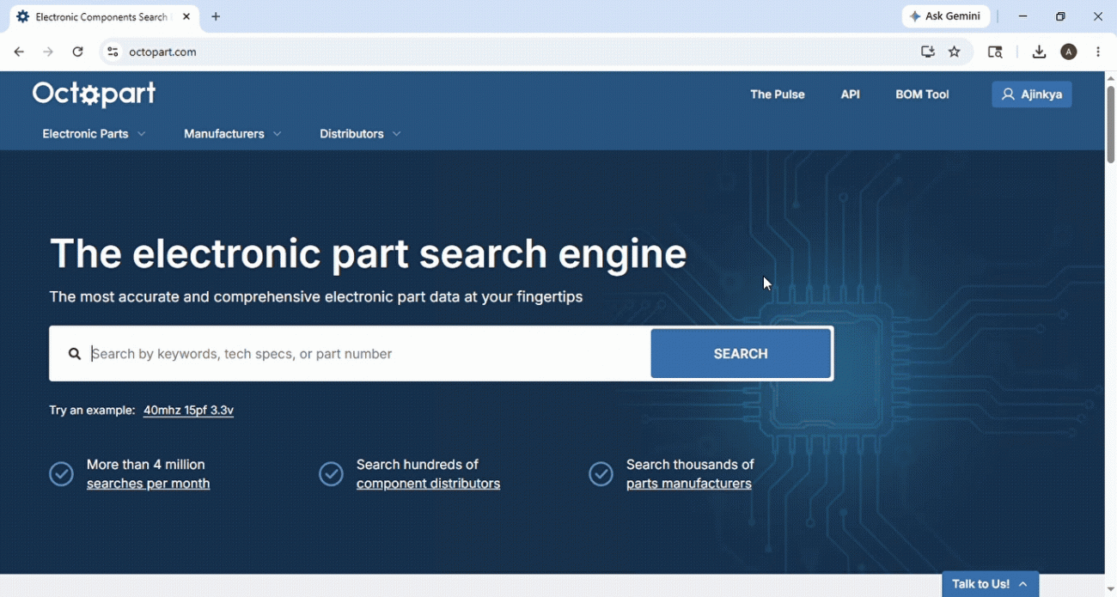This screenshot has width=1117, height=597.
Task: Click the Ask Gemini button
Action: (946, 16)
